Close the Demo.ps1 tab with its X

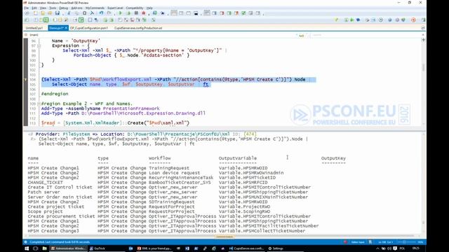click(66, 28)
